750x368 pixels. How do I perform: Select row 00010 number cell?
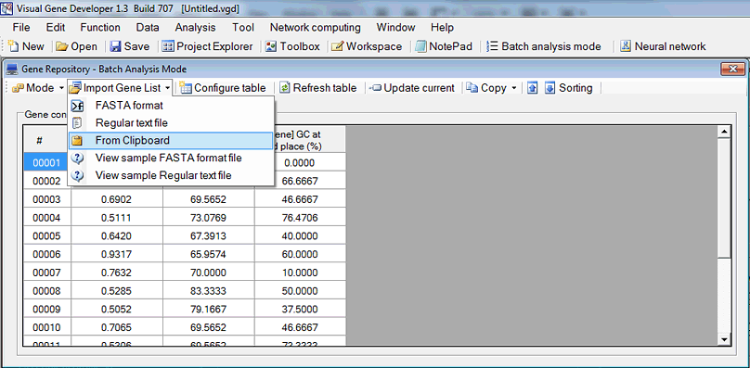click(x=46, y=327)
